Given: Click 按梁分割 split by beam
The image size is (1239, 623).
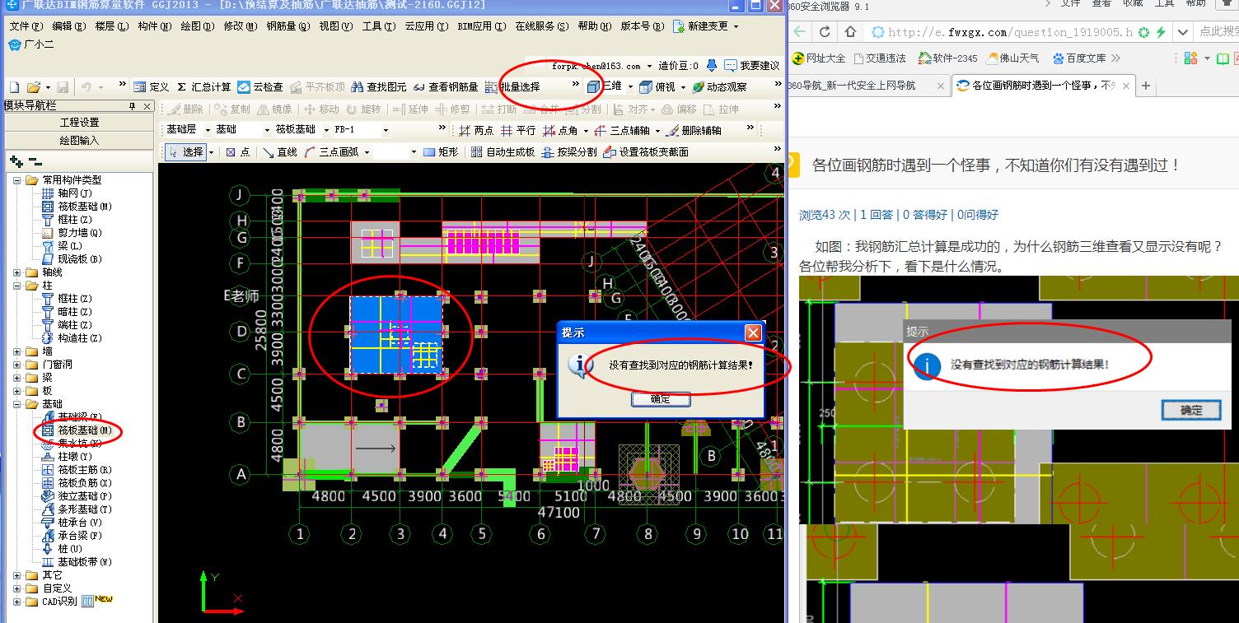Looking at the screenshot, I should 569,152.
